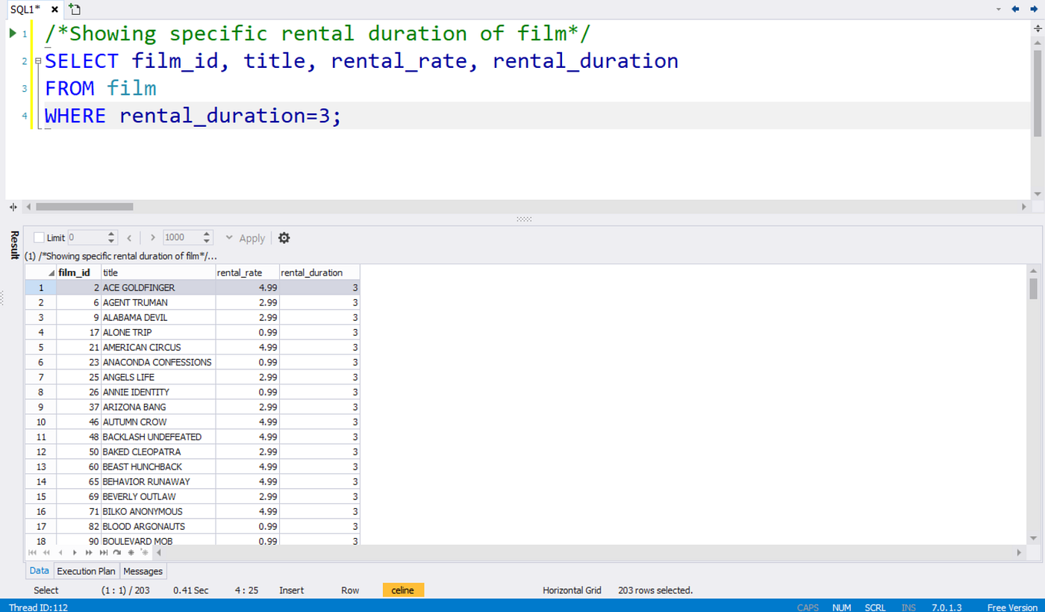1045x612 pixels.
Task: Navigate to the next record with the arrow icon
Action: (x=75, y=552)
